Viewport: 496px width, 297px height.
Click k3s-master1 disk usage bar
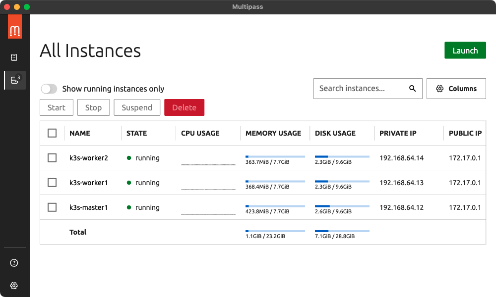342,206
